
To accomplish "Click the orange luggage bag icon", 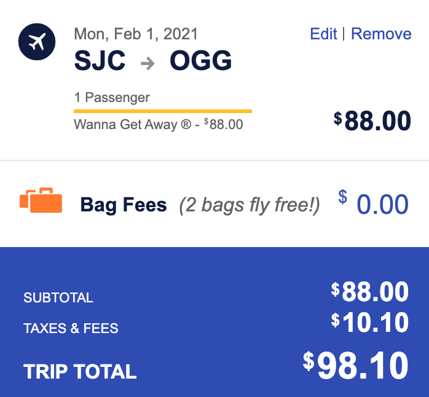I will coord(41,200).
